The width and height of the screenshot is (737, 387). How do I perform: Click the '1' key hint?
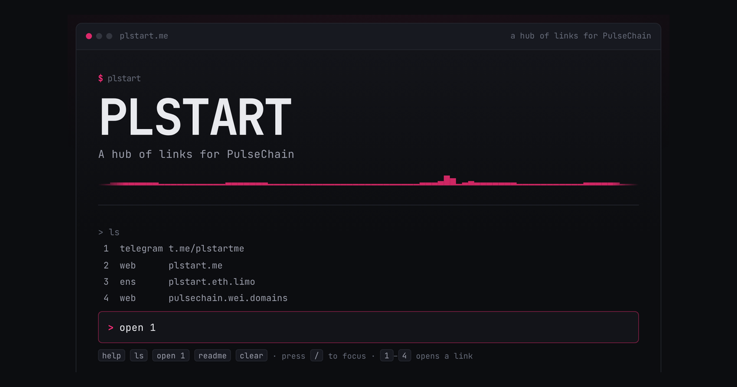click(x=386, y=356)
